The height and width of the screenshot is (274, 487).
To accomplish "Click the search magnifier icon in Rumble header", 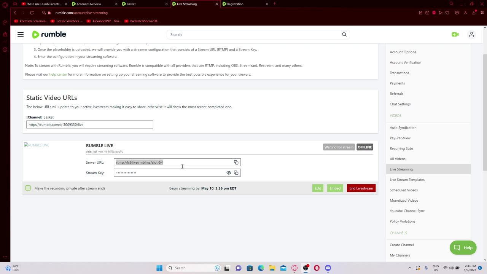I will pos(344,35).
